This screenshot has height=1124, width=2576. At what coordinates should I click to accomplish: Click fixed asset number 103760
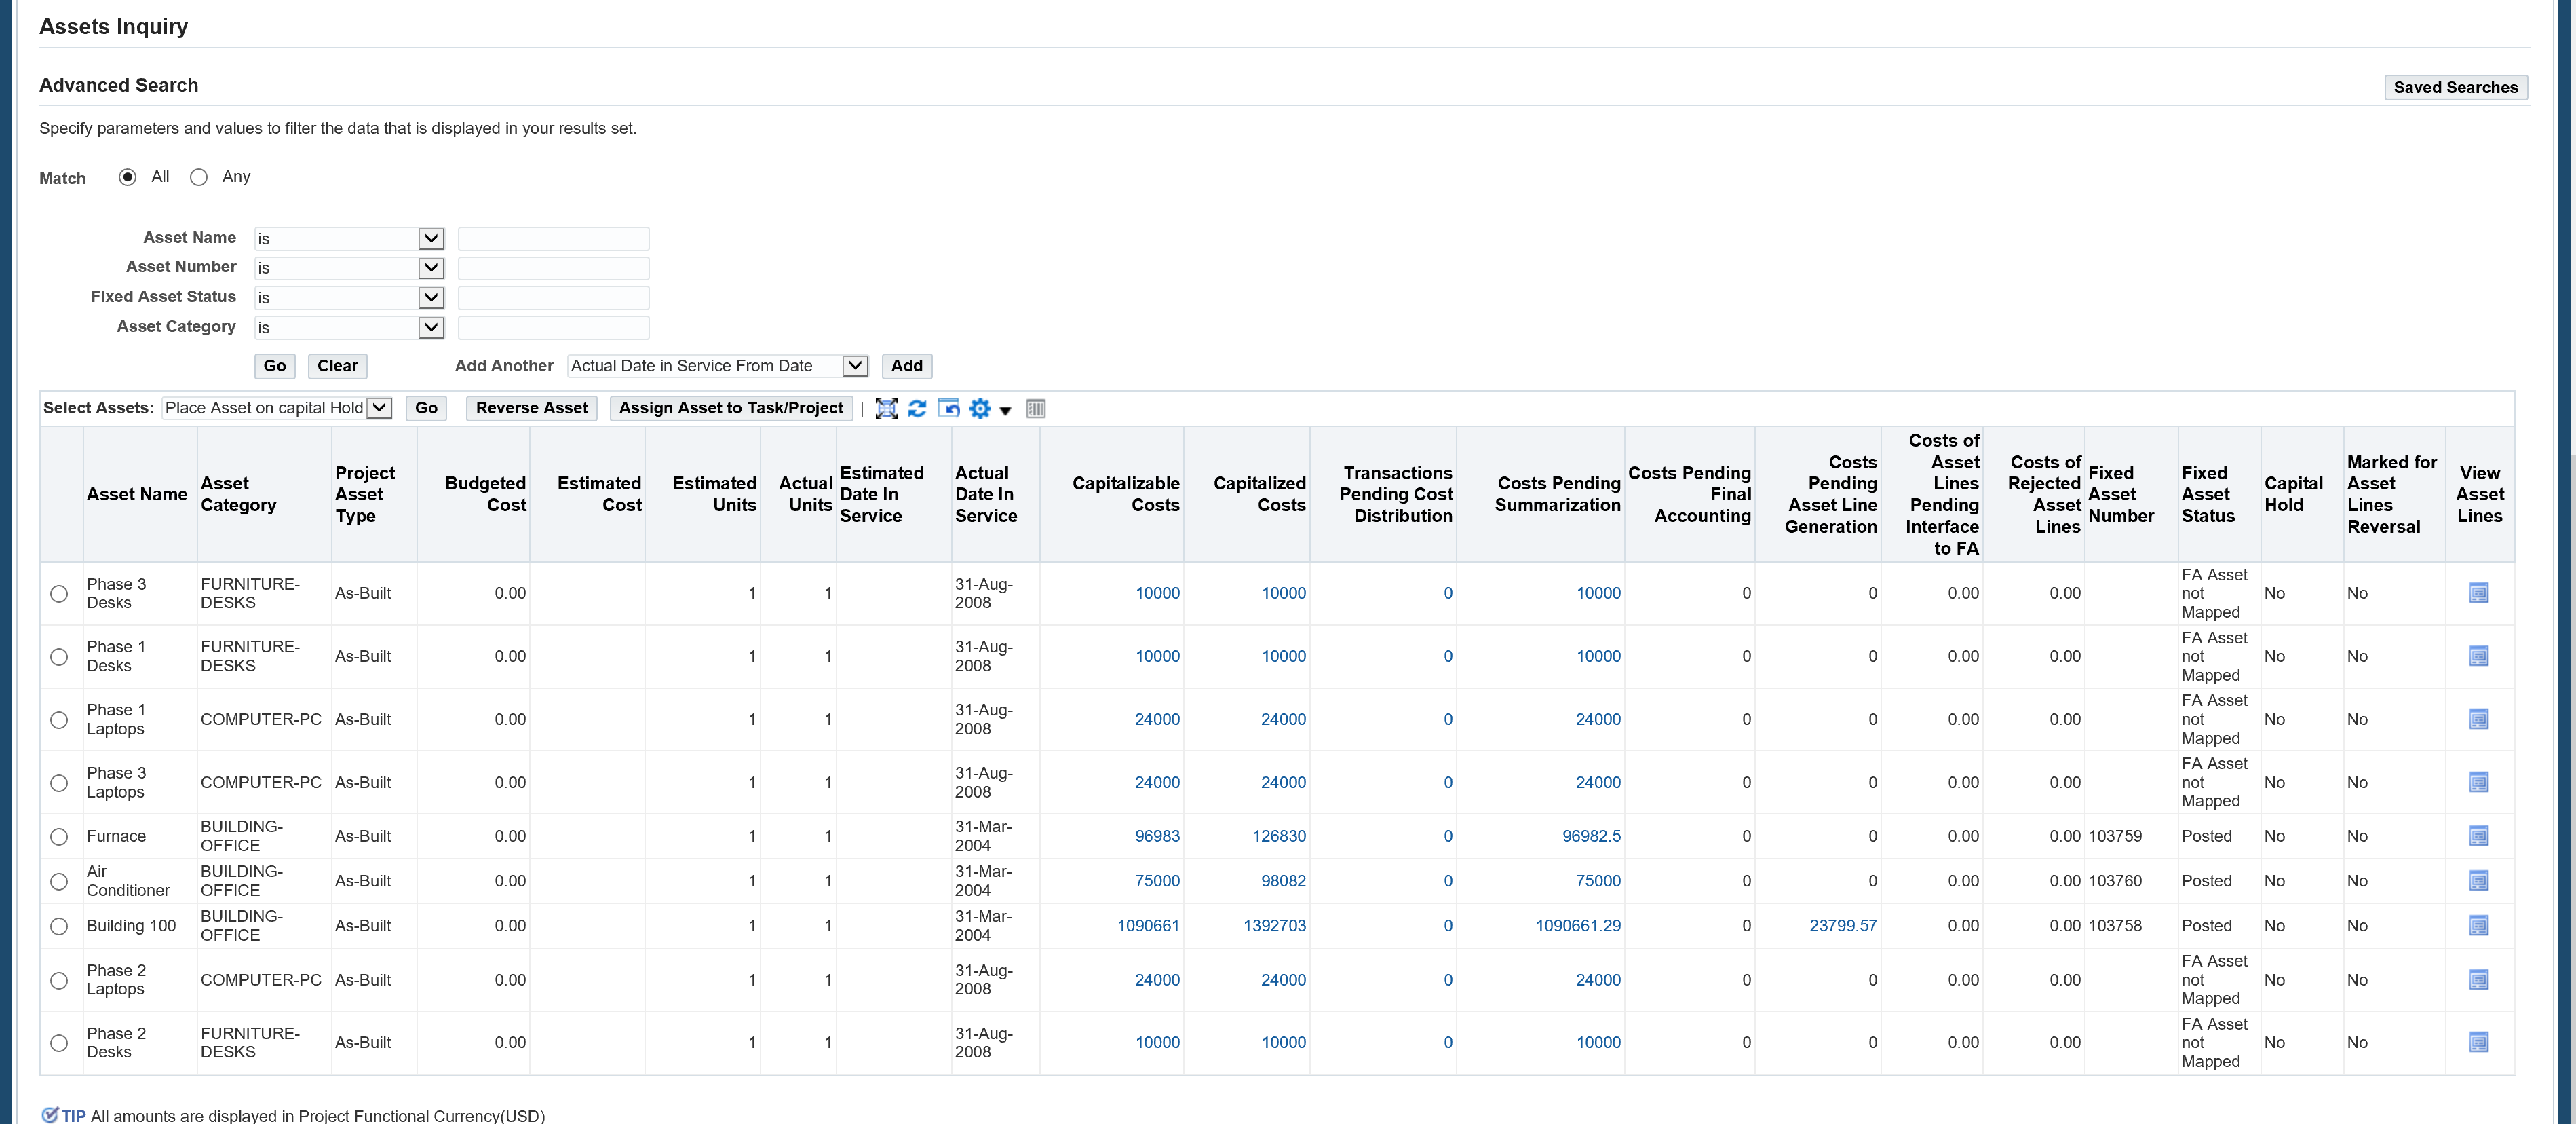(x=2115, y=882)
